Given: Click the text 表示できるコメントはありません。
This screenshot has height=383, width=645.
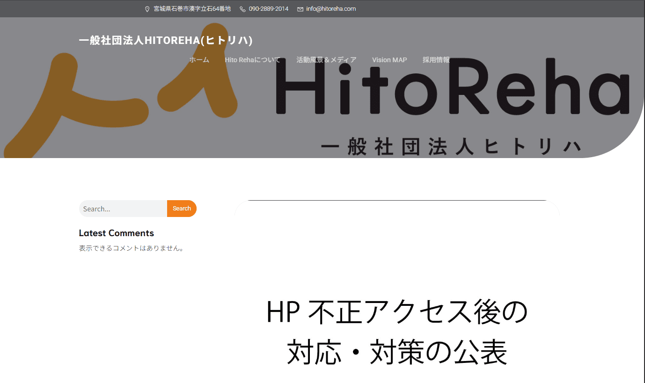Looking at the screenshot, I should point(132,248).
